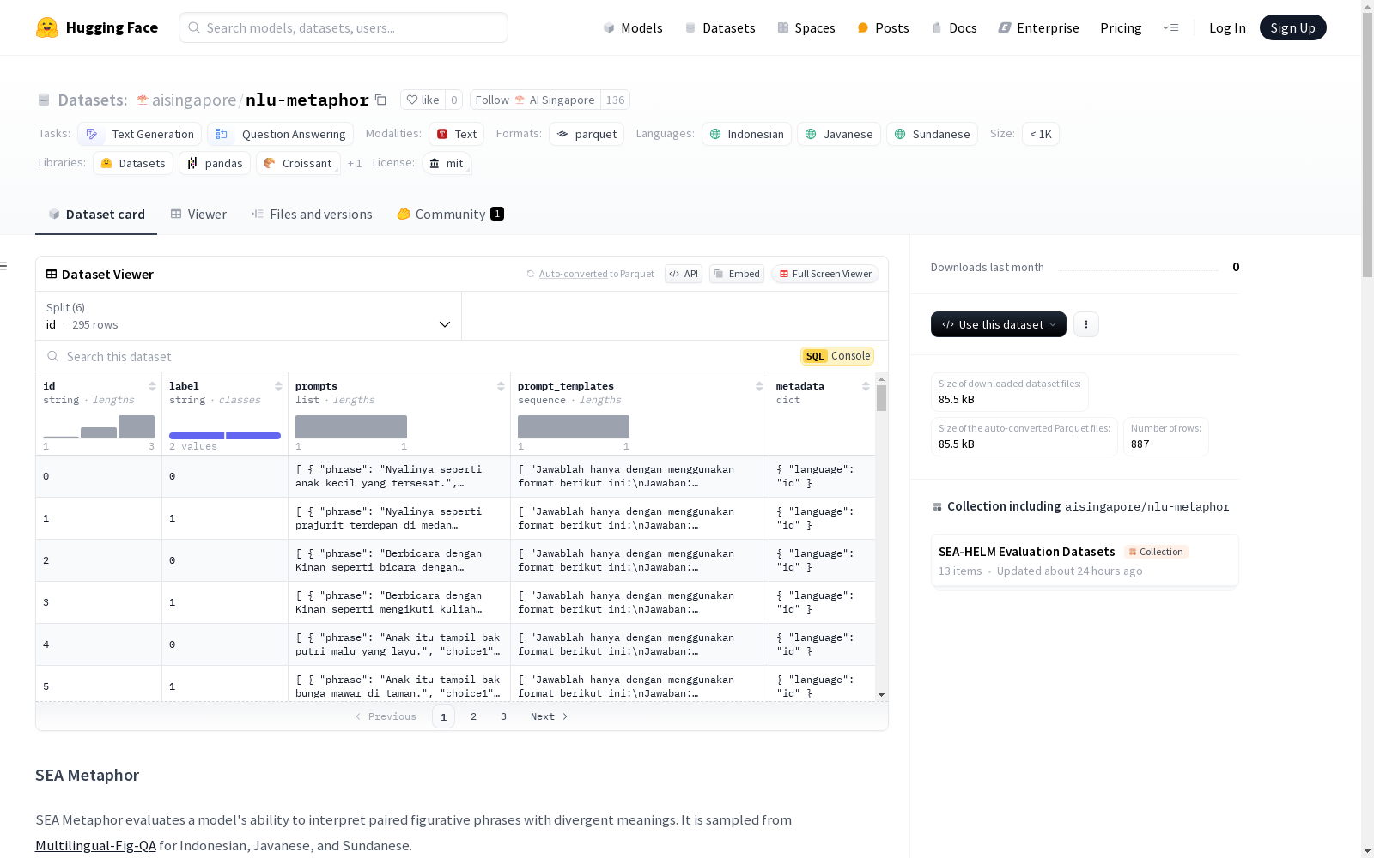
Task: Go to the Next page of rows
Action: 550,716
